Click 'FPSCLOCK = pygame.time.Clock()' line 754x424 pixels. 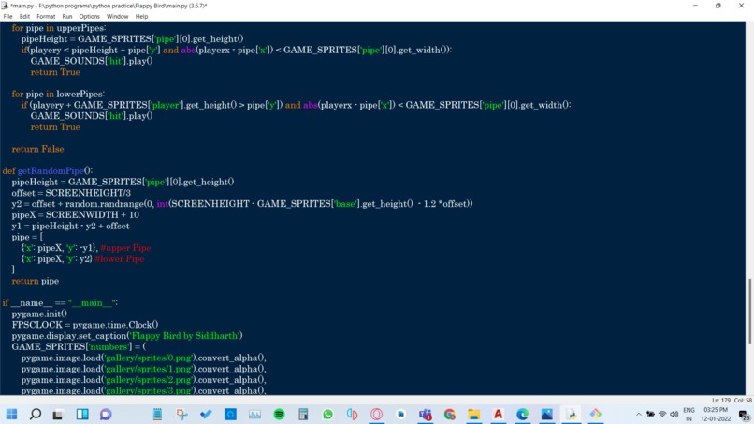[85, 325]
